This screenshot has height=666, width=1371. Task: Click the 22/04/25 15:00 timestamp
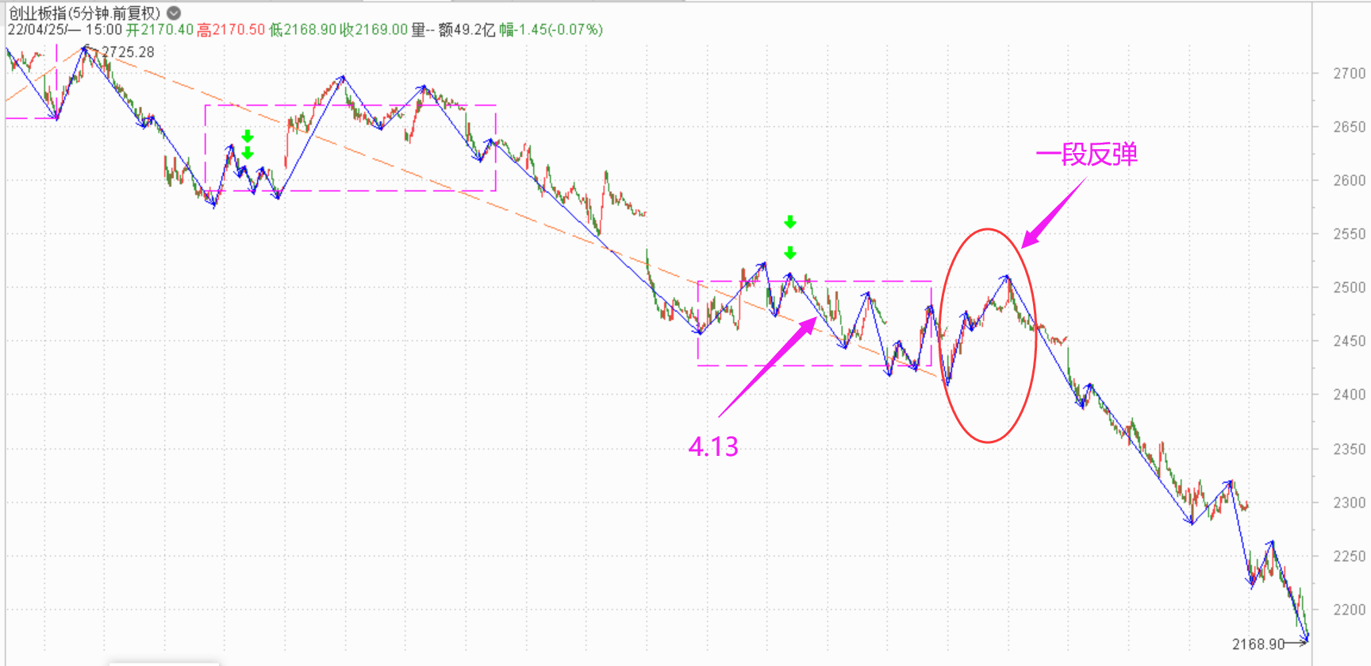65,30
